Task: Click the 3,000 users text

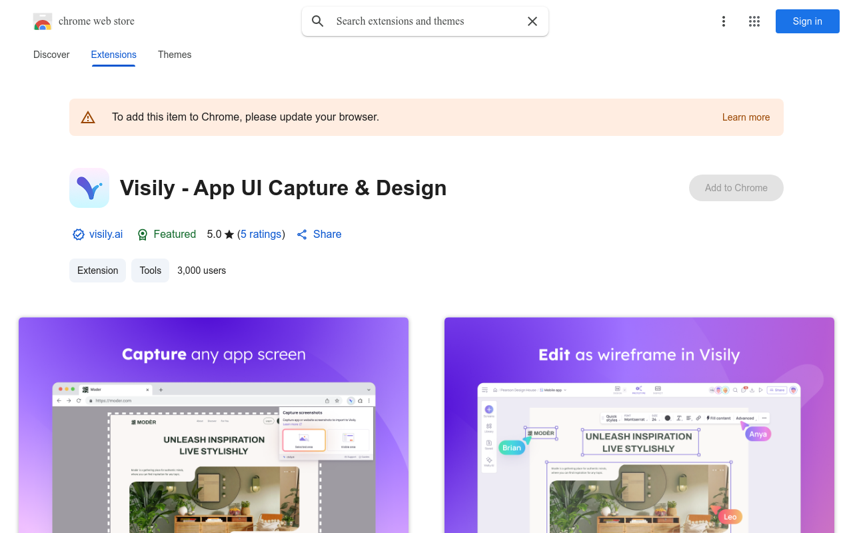Action: [201, 270]
